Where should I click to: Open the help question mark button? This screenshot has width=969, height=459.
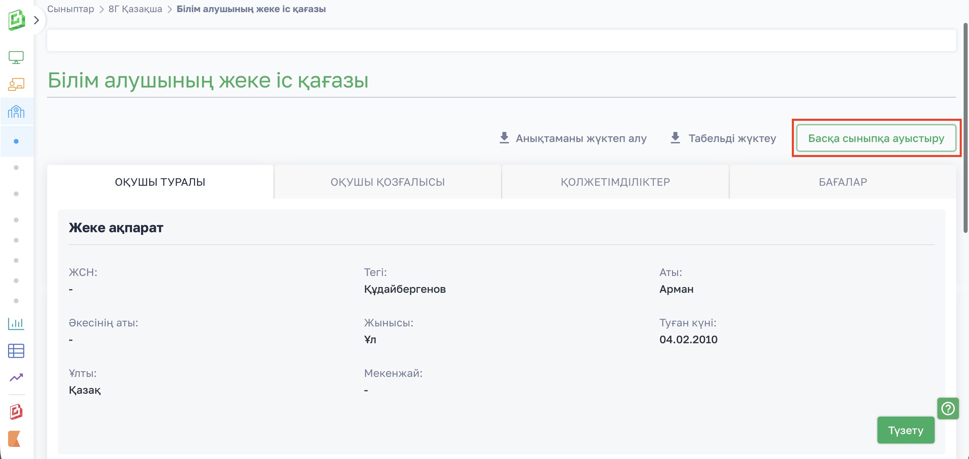coord(947,408)
